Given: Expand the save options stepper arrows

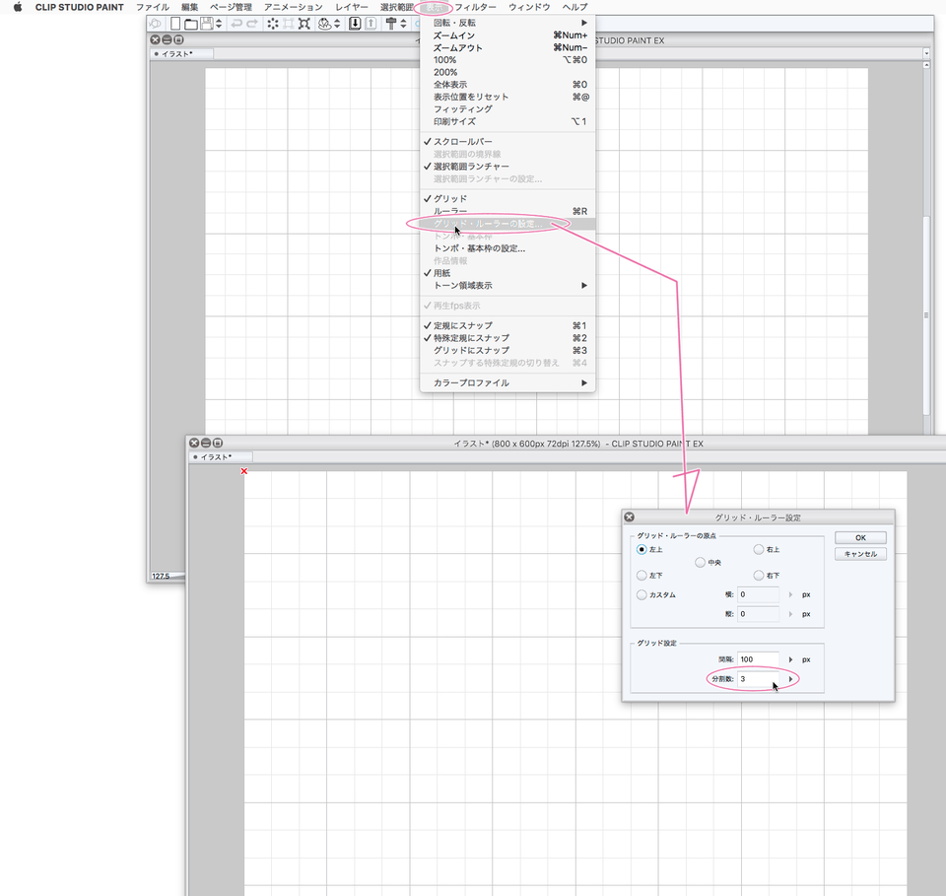Looking at the screenshot, I should pyautogui.click(x=219, y=24).
